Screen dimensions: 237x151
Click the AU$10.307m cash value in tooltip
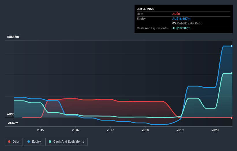181,28
